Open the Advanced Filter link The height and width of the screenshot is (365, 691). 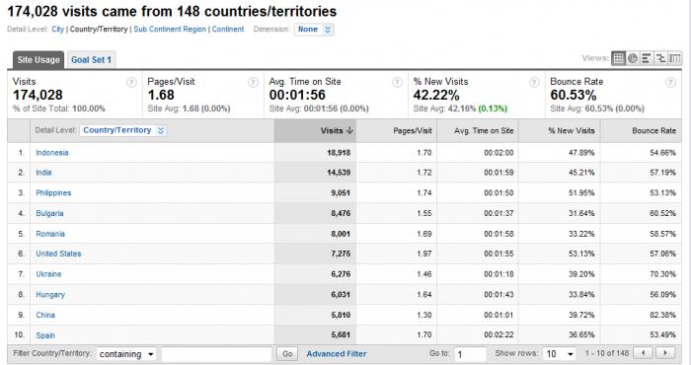point(337,353)
